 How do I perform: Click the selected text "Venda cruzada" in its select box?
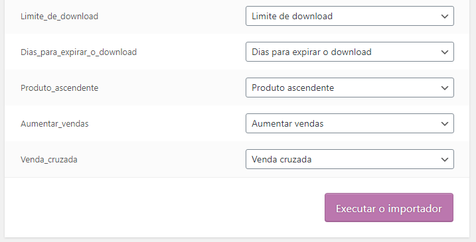(281, 160)
